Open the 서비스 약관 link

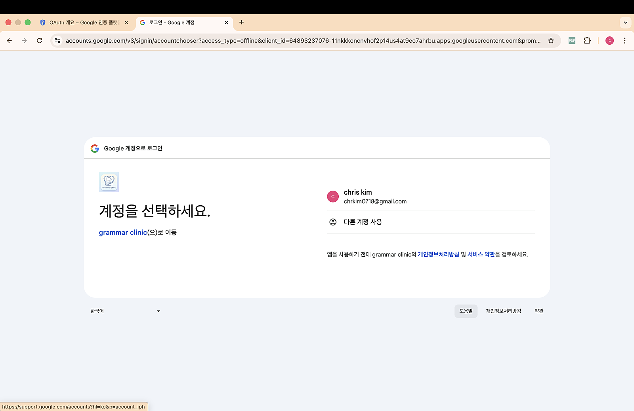coord(481,255)
